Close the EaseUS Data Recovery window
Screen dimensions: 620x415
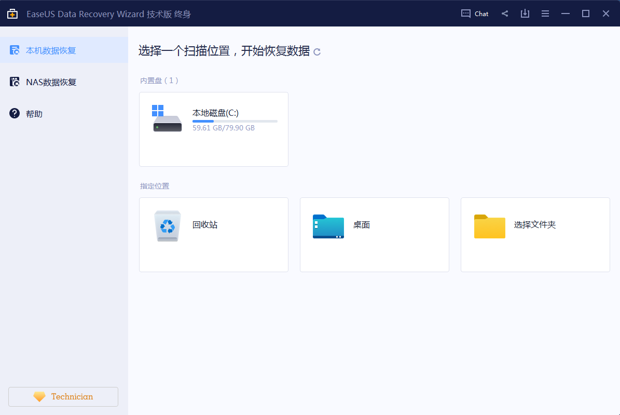click(x=606, y=14)
